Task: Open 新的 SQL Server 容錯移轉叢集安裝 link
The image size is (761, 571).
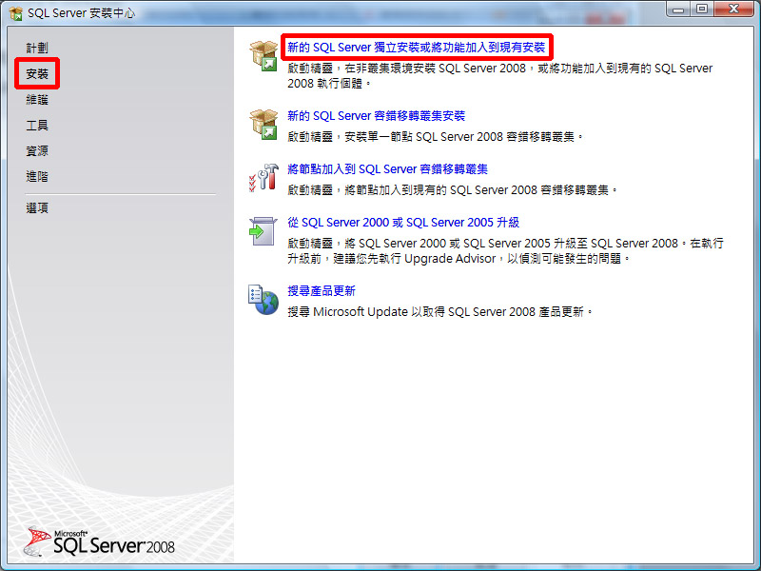Action: coord(376,115)
